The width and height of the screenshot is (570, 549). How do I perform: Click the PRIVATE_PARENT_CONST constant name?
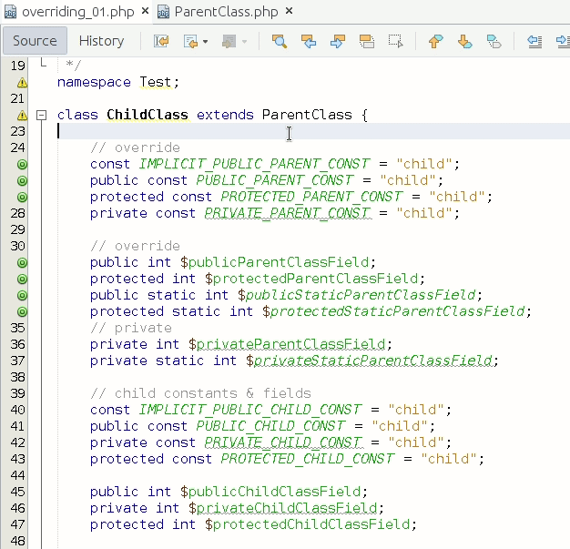288,213
